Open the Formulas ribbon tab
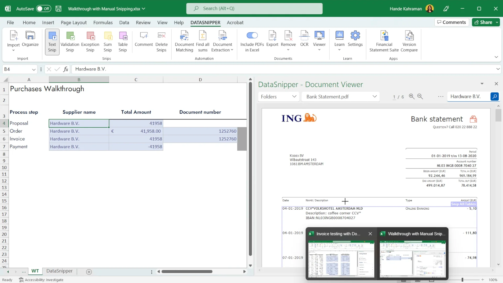503x283 pixels. coord(103,23)
